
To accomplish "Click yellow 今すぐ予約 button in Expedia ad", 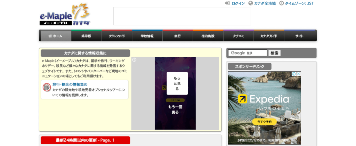I will [264, 122].
